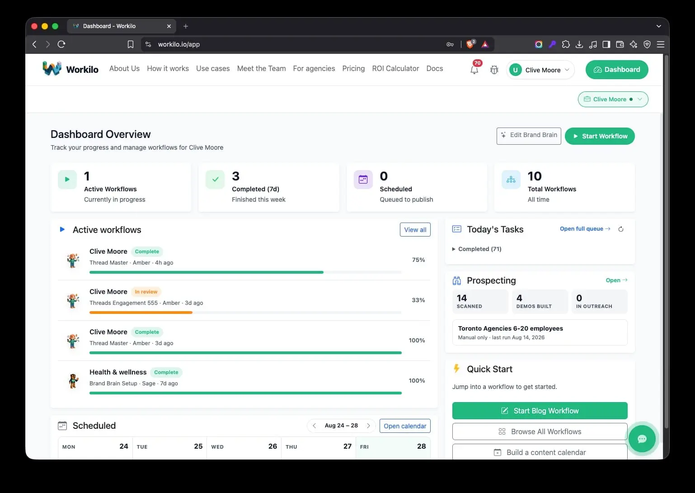Go to next week in Scheduled

click(369, 426)
